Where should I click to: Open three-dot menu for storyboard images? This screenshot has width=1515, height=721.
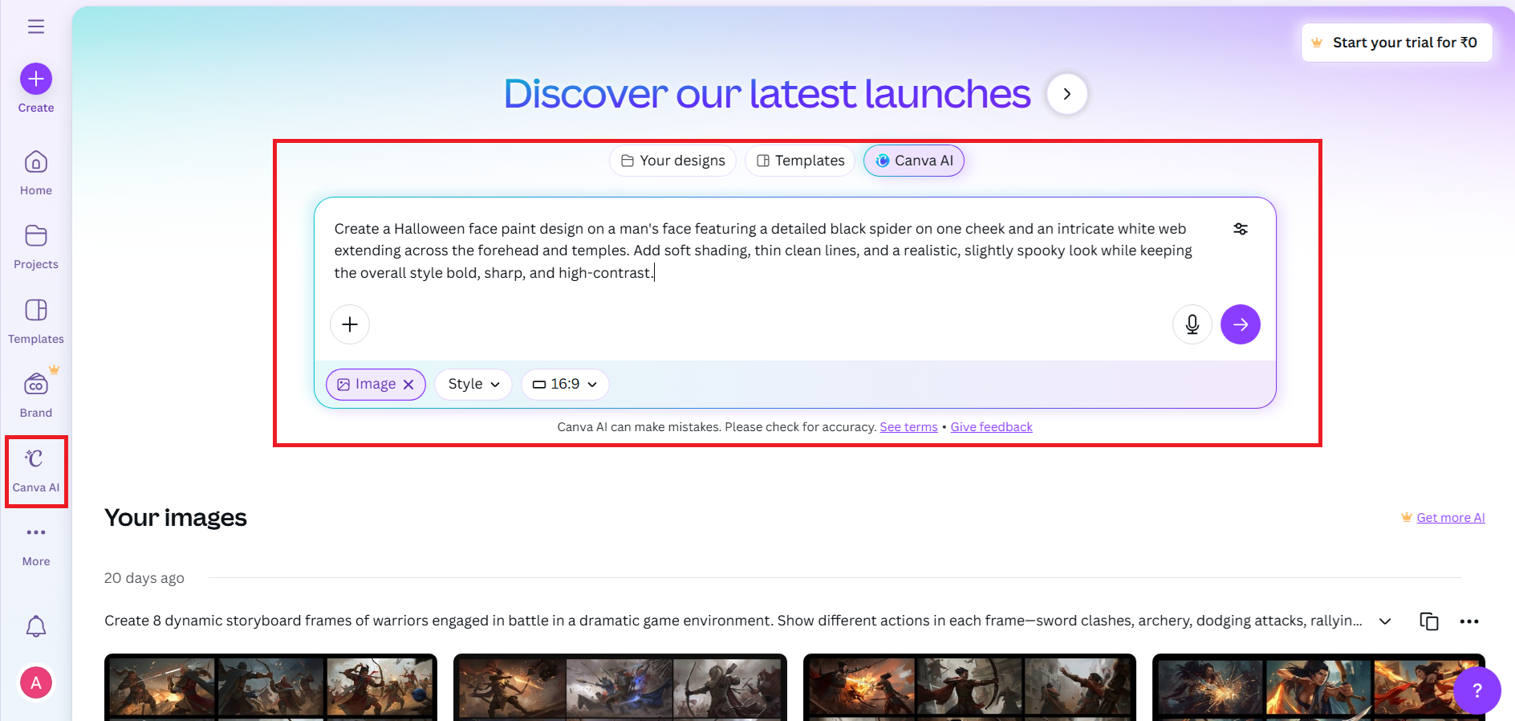1469,621
